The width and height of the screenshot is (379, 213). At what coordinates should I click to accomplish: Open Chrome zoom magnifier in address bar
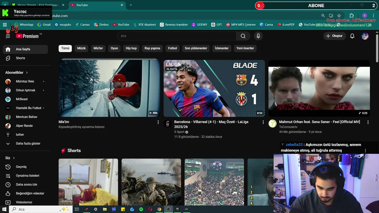pyautogui.click(x=323, y=16)
